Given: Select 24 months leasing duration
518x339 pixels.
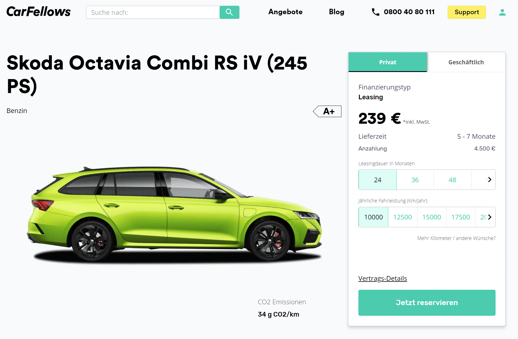Looking at the screenshot, I should [x=378, y=180].
